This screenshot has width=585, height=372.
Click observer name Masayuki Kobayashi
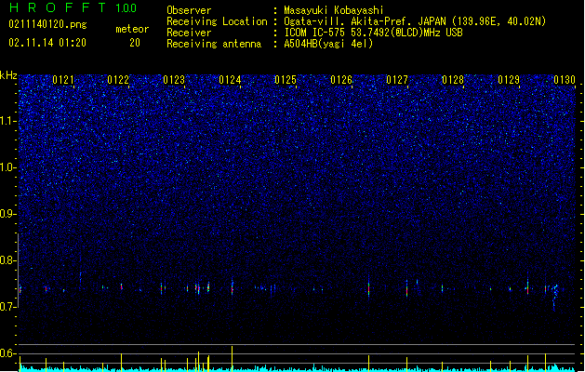(x=334, y=10)
